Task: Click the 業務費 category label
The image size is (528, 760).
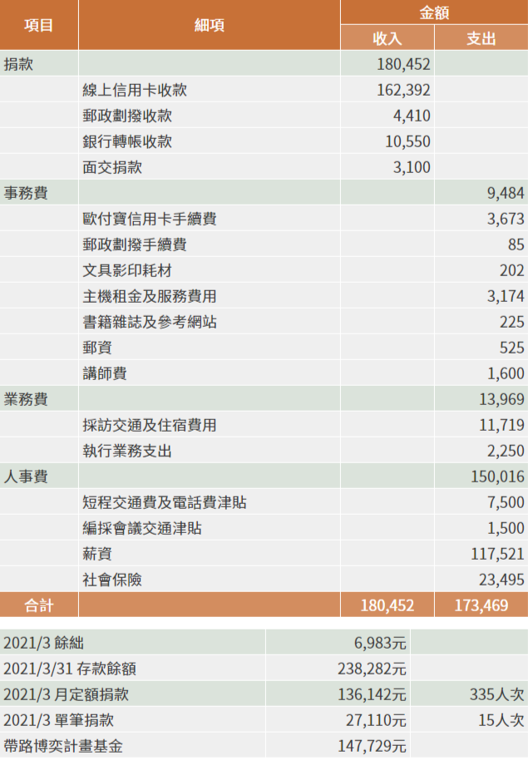Action: point(26,399)
